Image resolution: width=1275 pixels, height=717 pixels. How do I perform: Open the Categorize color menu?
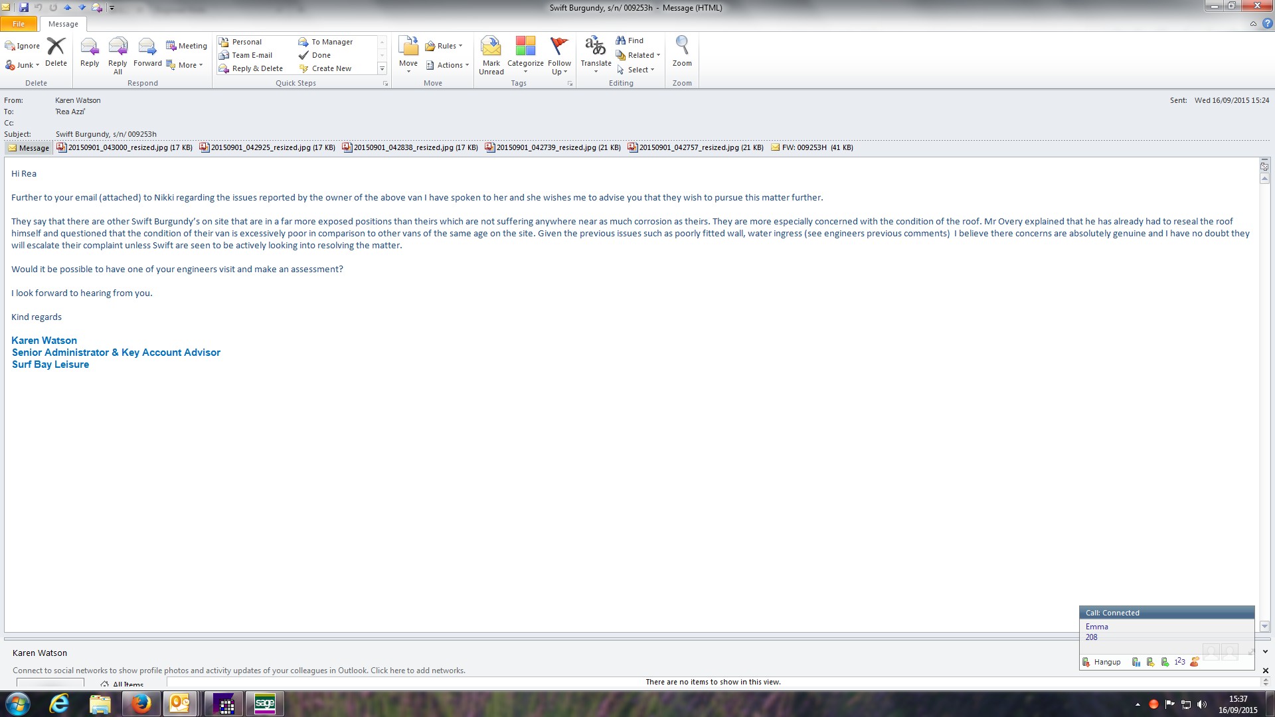point(525,54)
